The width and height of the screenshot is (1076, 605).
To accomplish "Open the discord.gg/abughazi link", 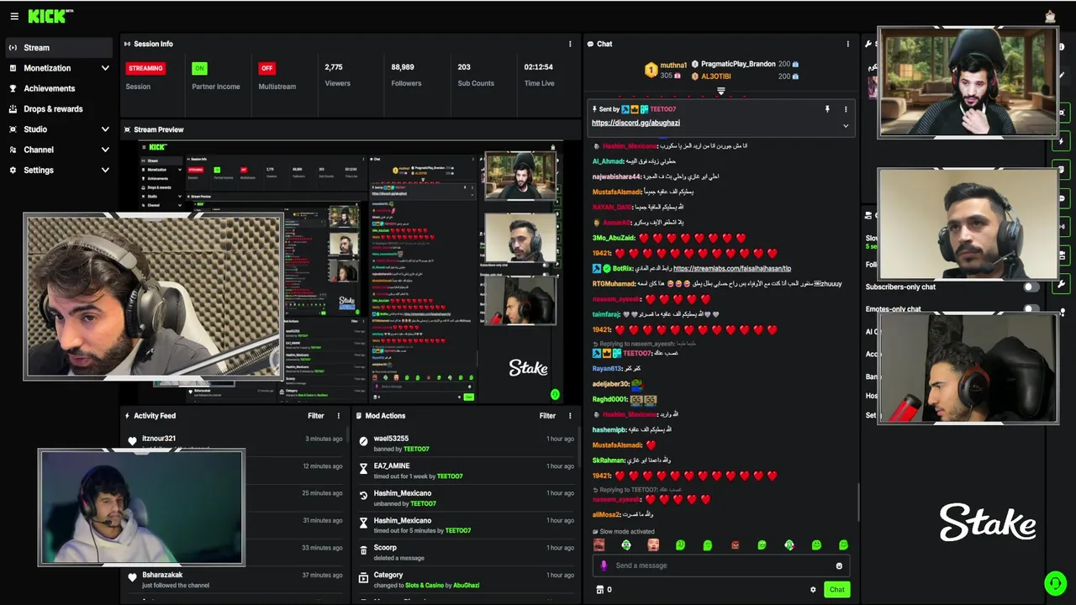I will [636, 123].
